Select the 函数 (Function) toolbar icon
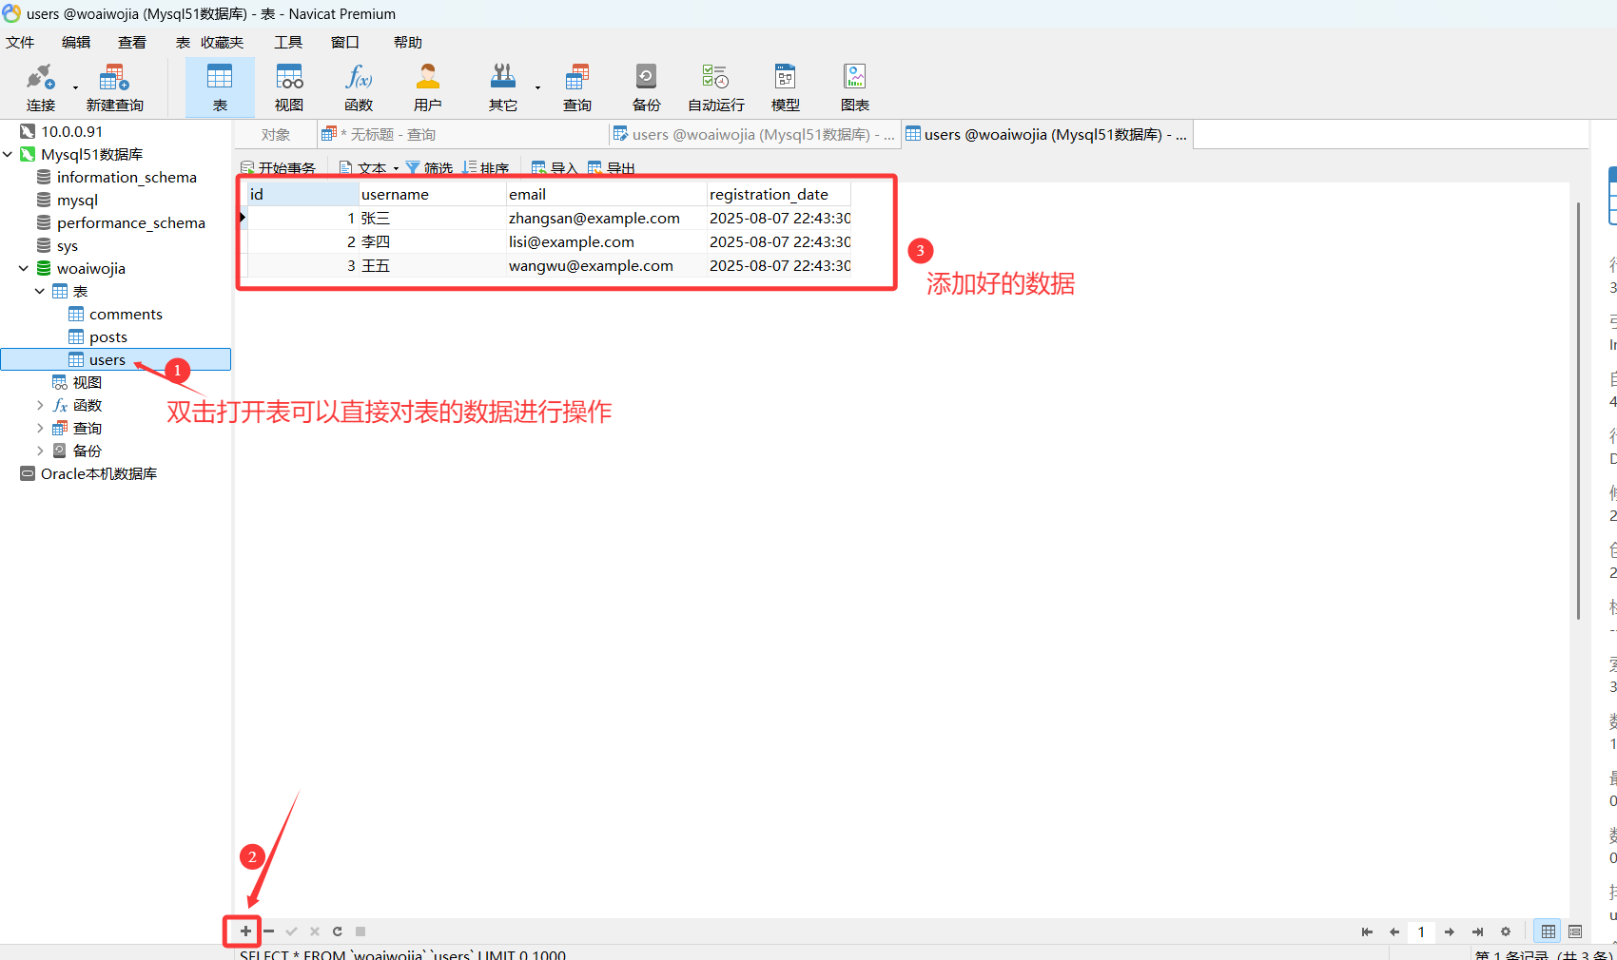This screenshot has height=960, width=1617. [x=359, y=86]
